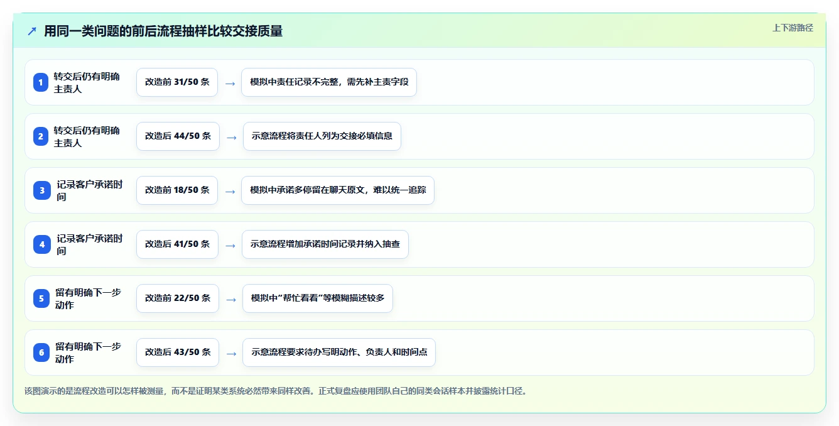This screenshot has width=839, height=426.
Task: Select step number badge 6
Action: (41, 352)
